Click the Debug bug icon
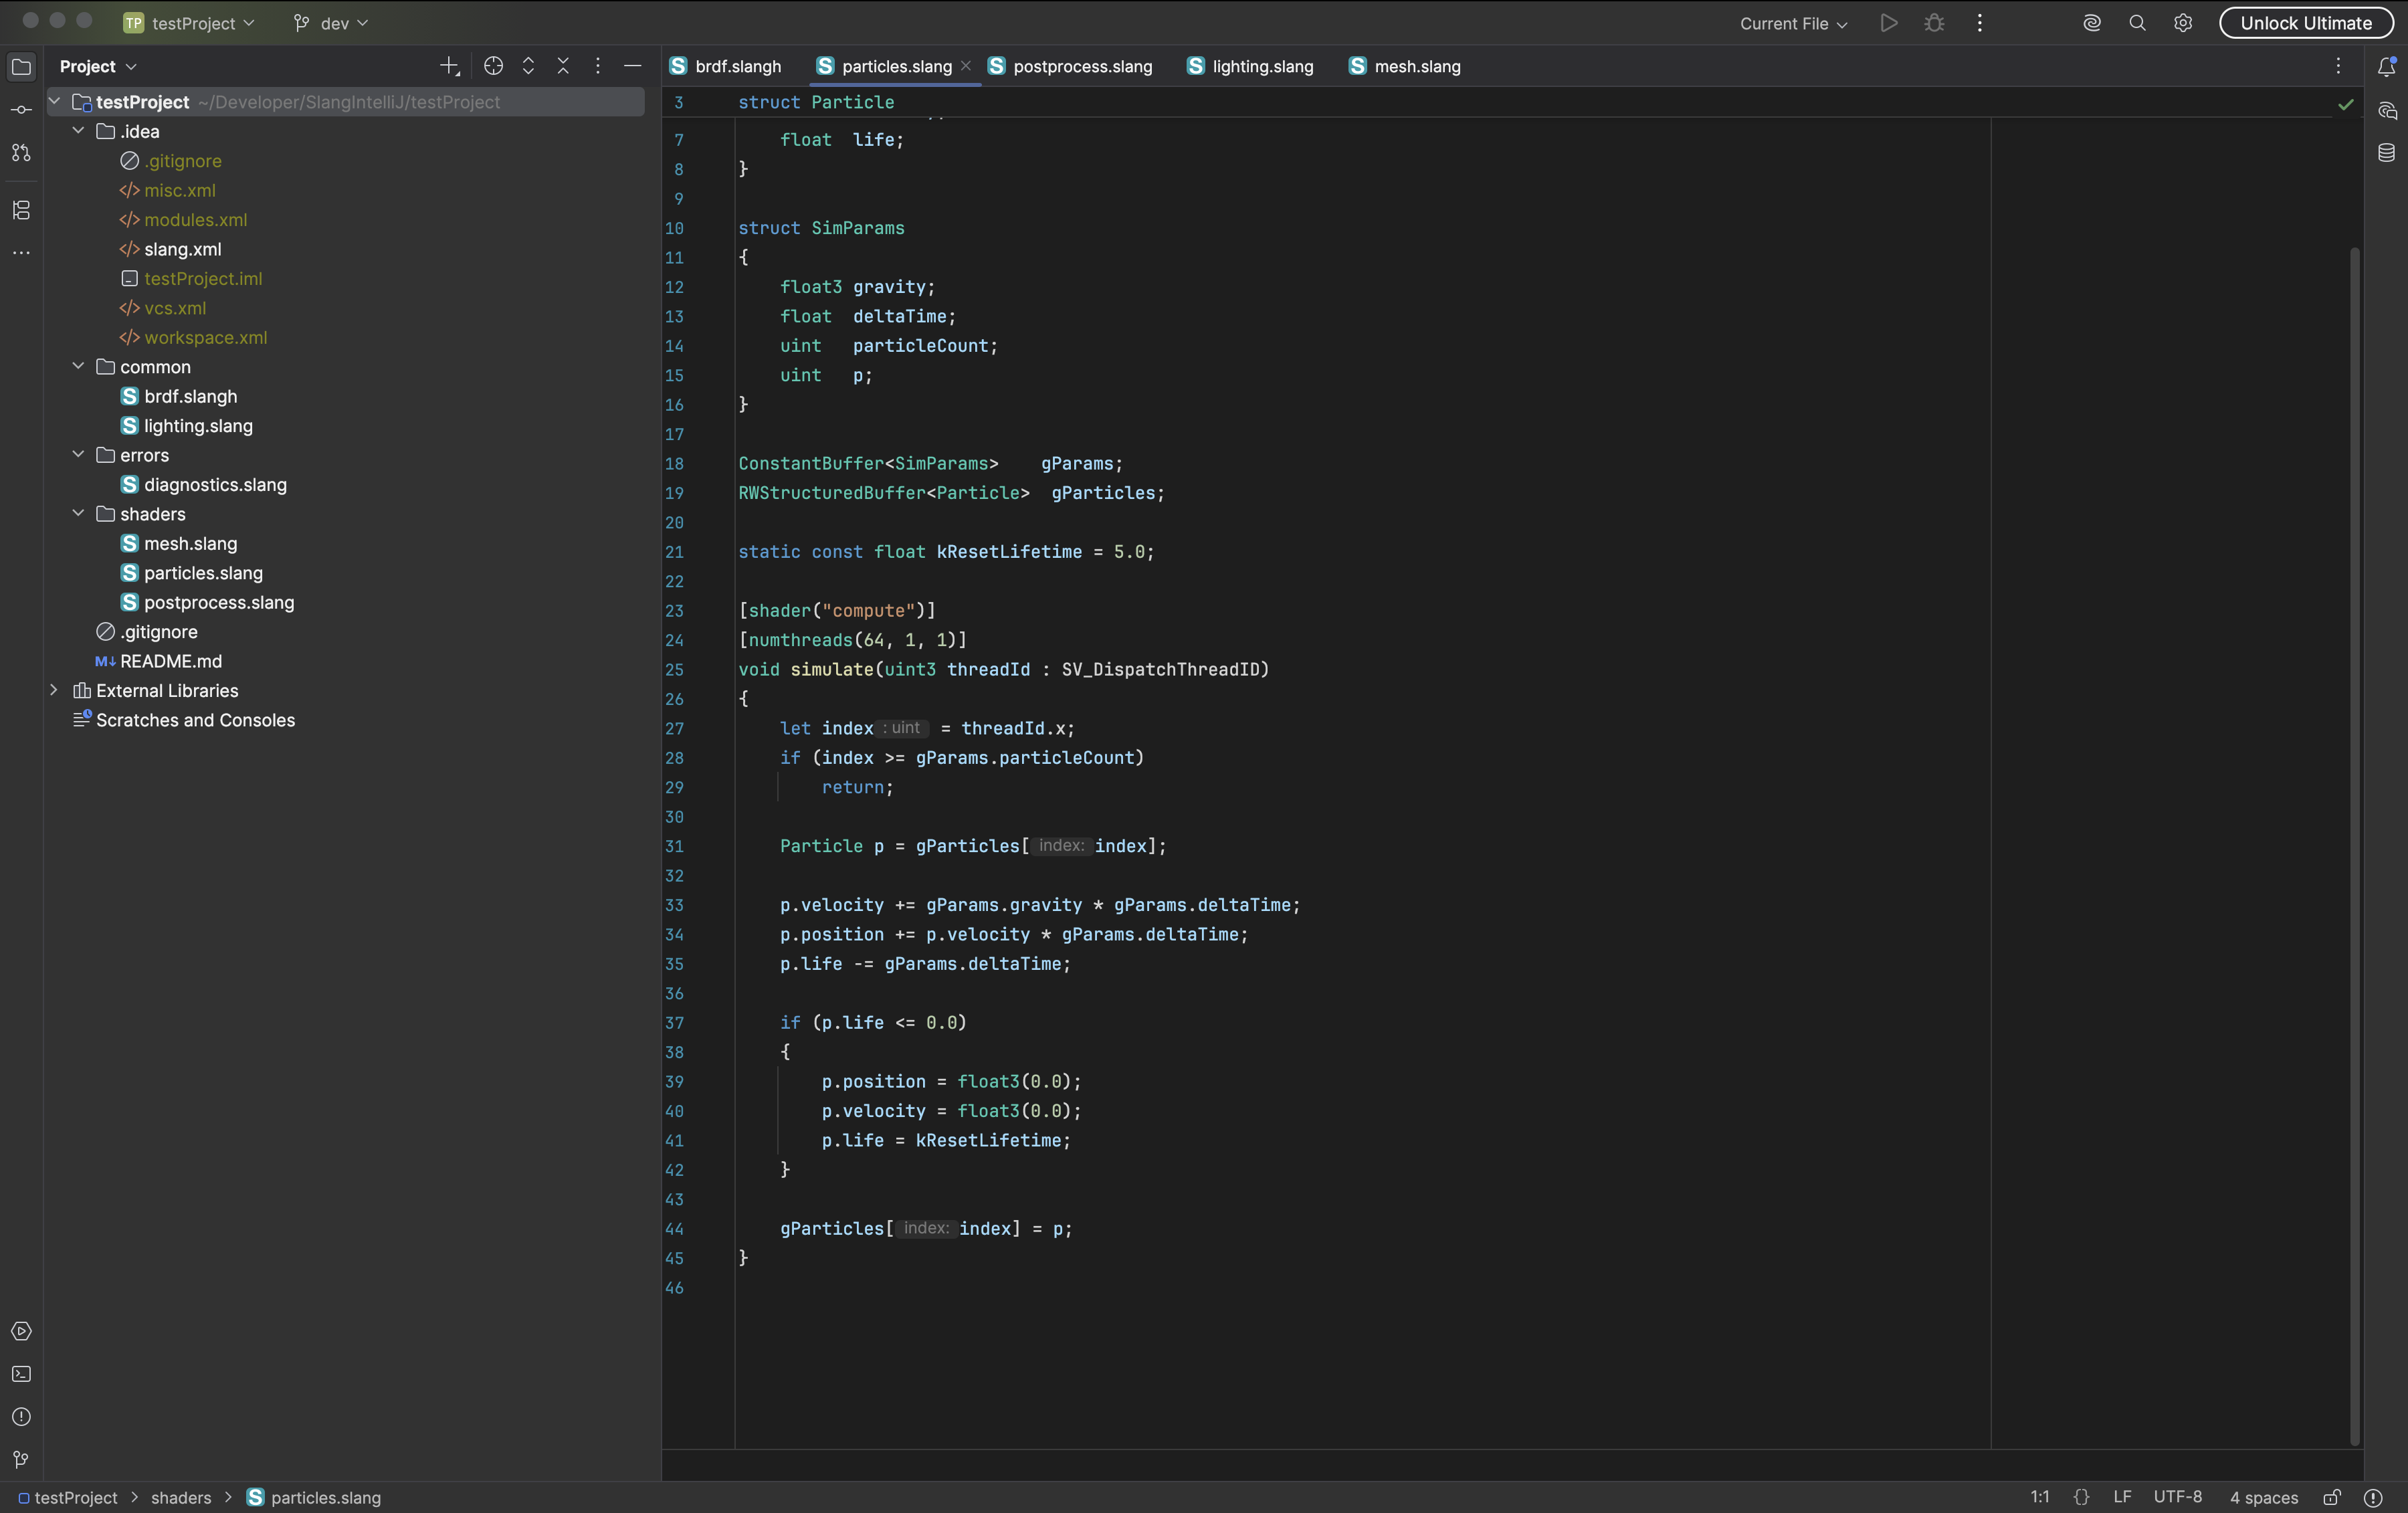Image resolution: width=2408 pixels, height=1513 pixels. (1934, 23)
